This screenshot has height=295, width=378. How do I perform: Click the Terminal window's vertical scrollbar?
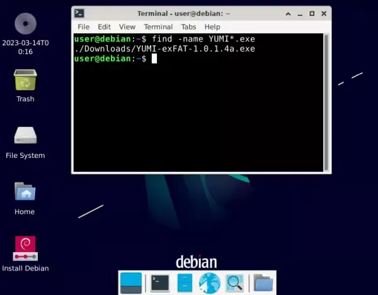pos(326,101)
